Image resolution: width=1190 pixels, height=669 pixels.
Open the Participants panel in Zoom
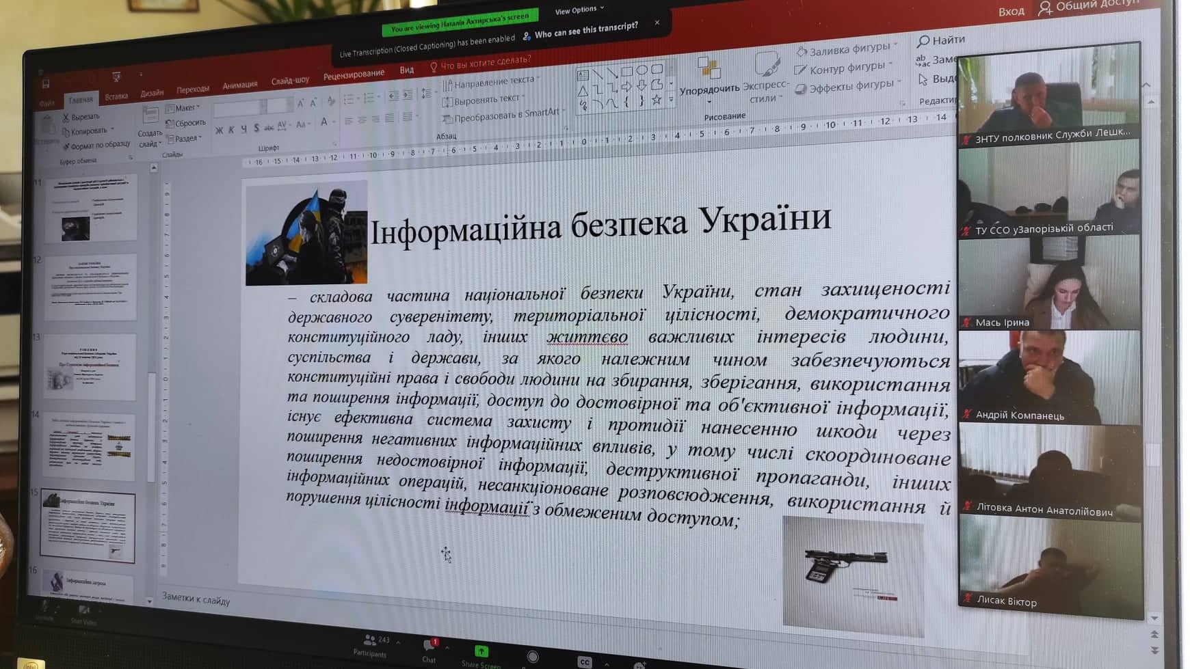tap(370, 642)
